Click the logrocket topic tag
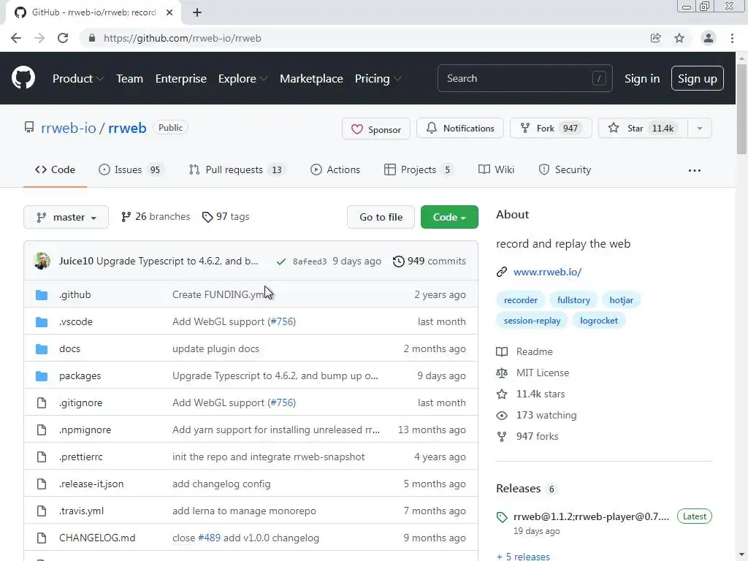 [599, 321]
